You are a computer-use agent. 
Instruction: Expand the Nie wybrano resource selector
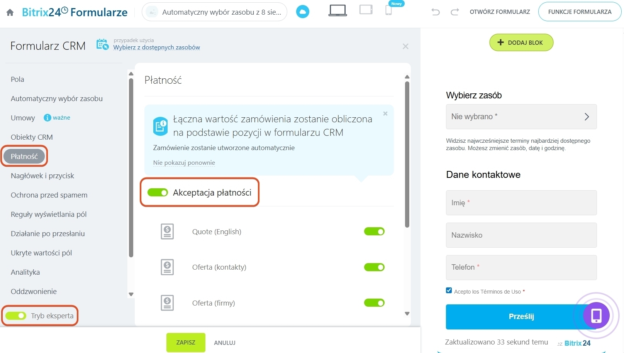(x=521, y=117)
